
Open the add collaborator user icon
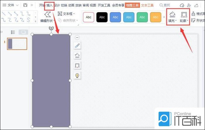point(189,5)
